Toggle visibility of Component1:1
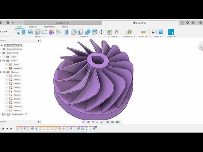This screenshot has width=203, height=152. click(x=5, y=114)
